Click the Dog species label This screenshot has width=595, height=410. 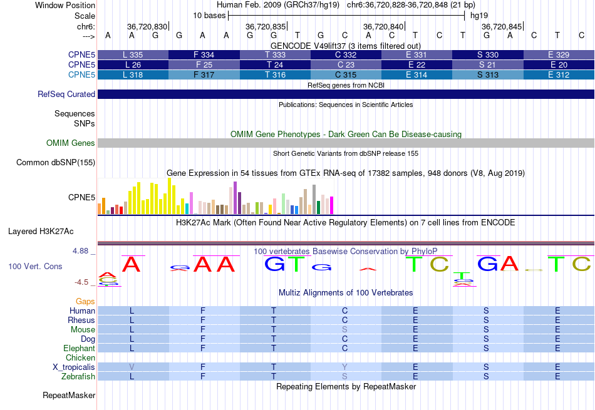[88, 339]
